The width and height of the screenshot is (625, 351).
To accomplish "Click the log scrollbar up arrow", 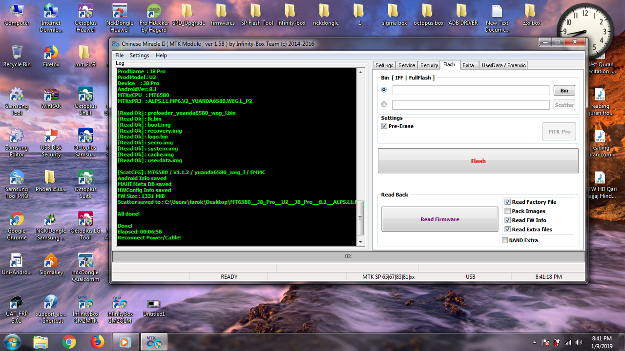I will point(361,72).
